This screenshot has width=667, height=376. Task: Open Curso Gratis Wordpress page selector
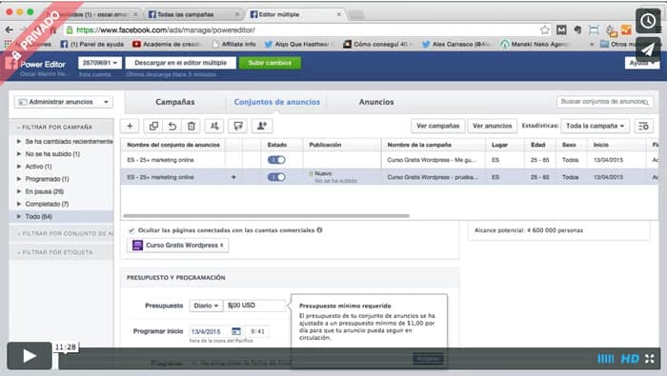[178, 246]
